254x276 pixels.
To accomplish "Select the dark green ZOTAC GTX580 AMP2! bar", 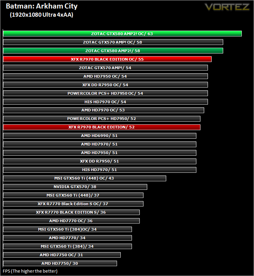I will 113,51.
